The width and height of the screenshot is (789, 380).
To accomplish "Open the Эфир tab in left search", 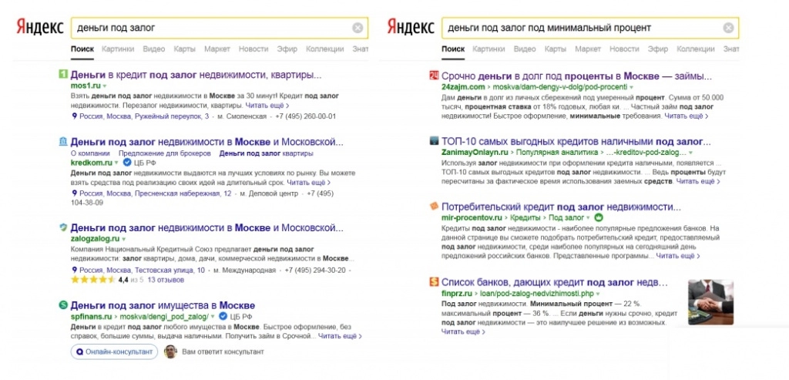I will (x=287, y=49).
